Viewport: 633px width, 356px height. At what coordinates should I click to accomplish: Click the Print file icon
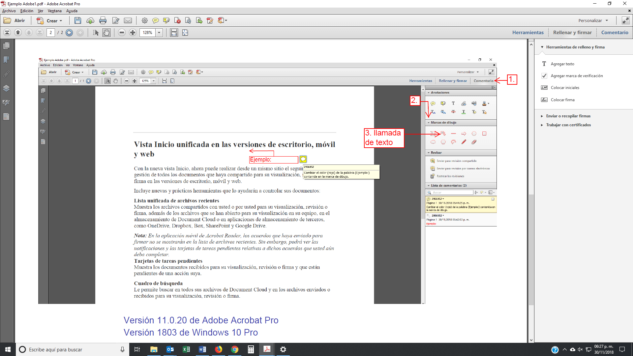[x=103, y=20]
